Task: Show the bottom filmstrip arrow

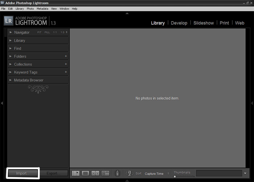Action: pos(127,181)
